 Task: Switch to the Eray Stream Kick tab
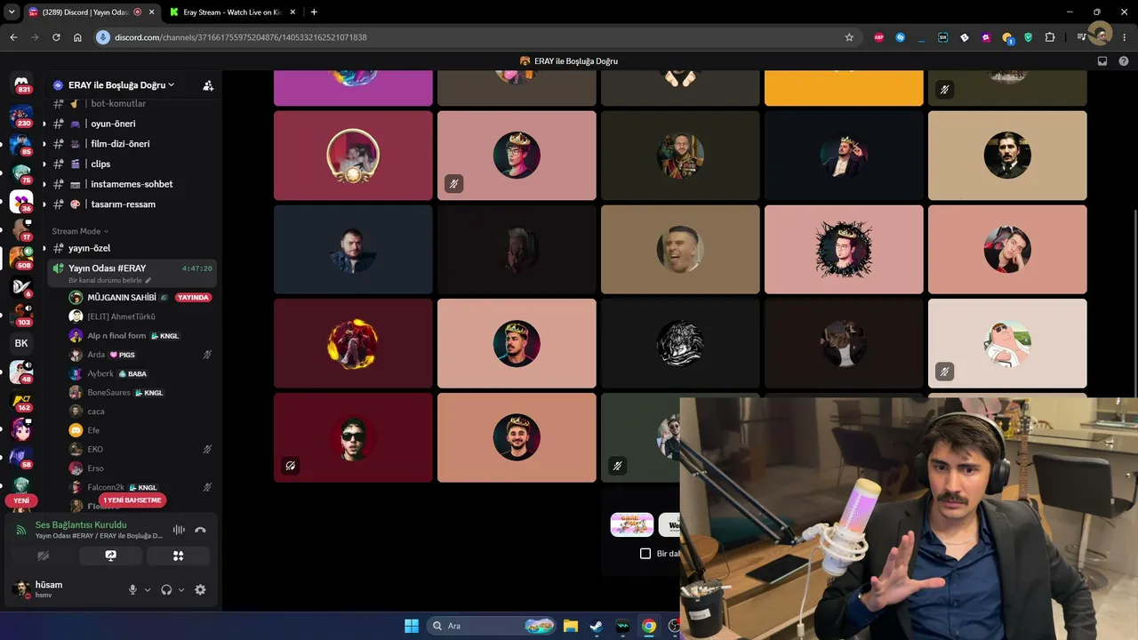pyautogui.click(x=235, y=12)
